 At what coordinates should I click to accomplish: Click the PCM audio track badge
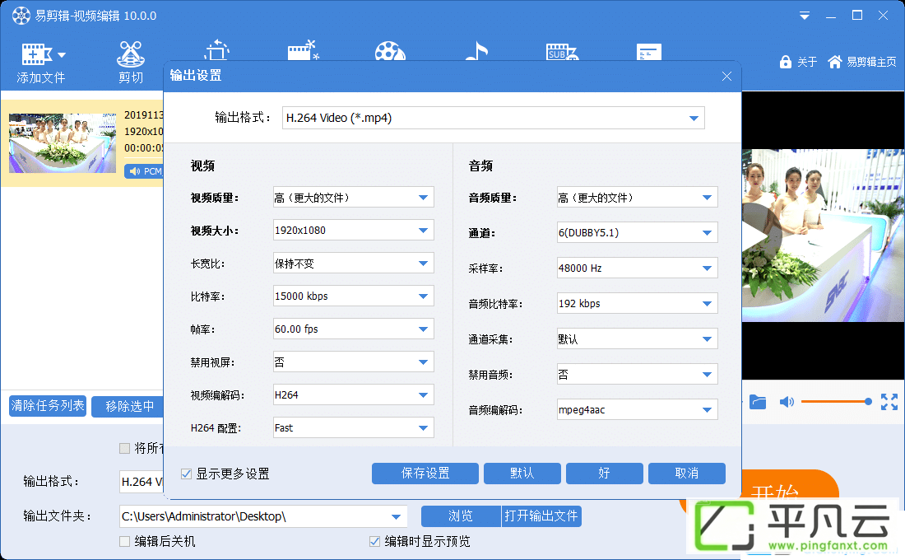pyautogui.click(x=144, y=171)
